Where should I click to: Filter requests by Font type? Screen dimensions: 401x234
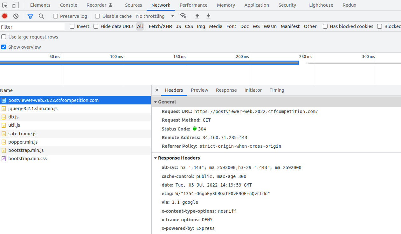[231, 26]
